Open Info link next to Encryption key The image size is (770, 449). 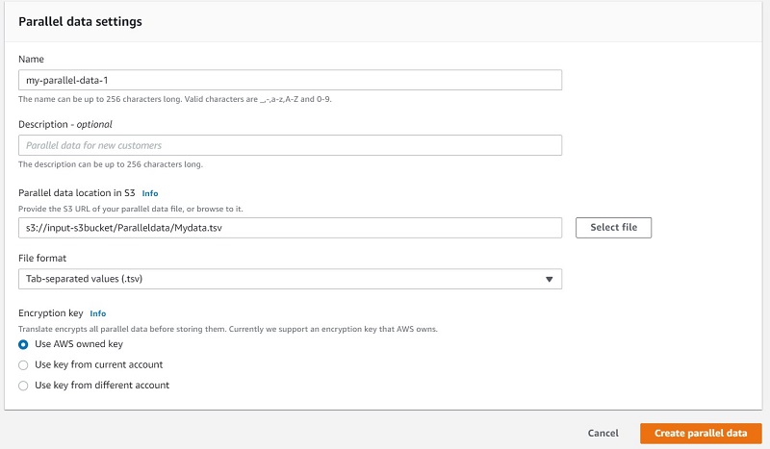pos(98,313)
